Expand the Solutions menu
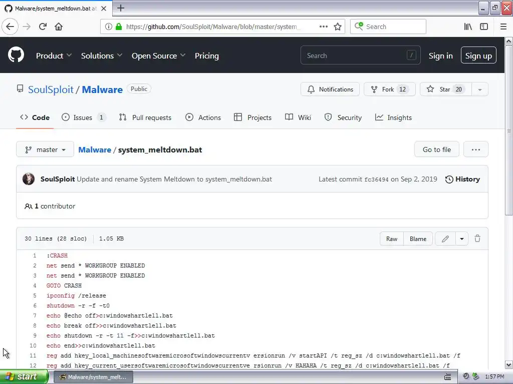 tap(101, 55)
